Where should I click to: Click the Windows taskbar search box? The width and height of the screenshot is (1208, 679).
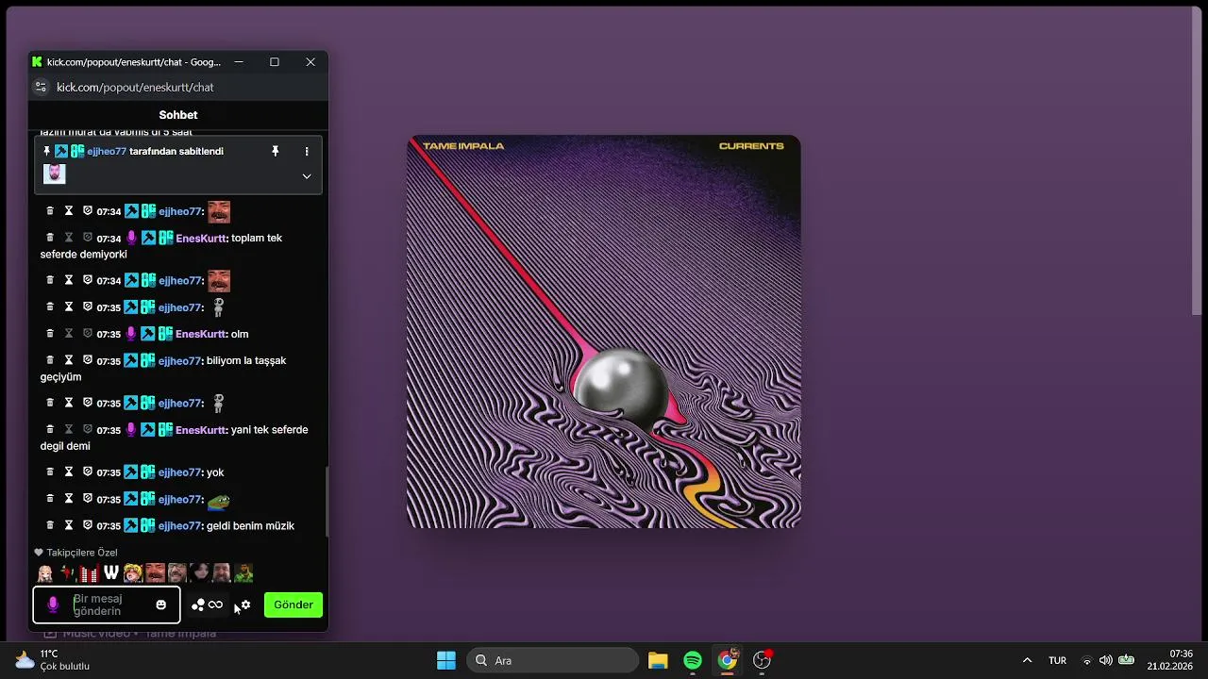(553, 660)
